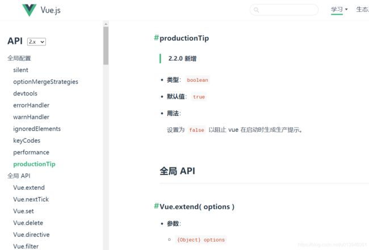Viewport: 369px width, 250px height.
Task: Open optionMergeStrategies sidebar link
Action: (x=45, y=82)
